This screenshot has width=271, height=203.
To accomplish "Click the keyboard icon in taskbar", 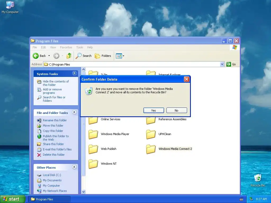I will 241,199.
